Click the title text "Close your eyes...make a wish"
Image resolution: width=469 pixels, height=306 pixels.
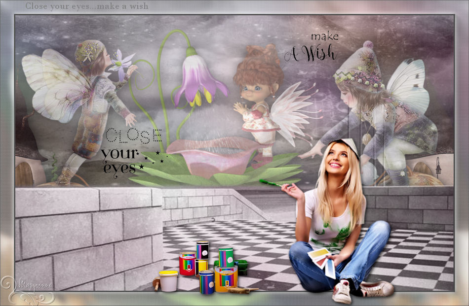pyautogui.click(x=87, y=6)
